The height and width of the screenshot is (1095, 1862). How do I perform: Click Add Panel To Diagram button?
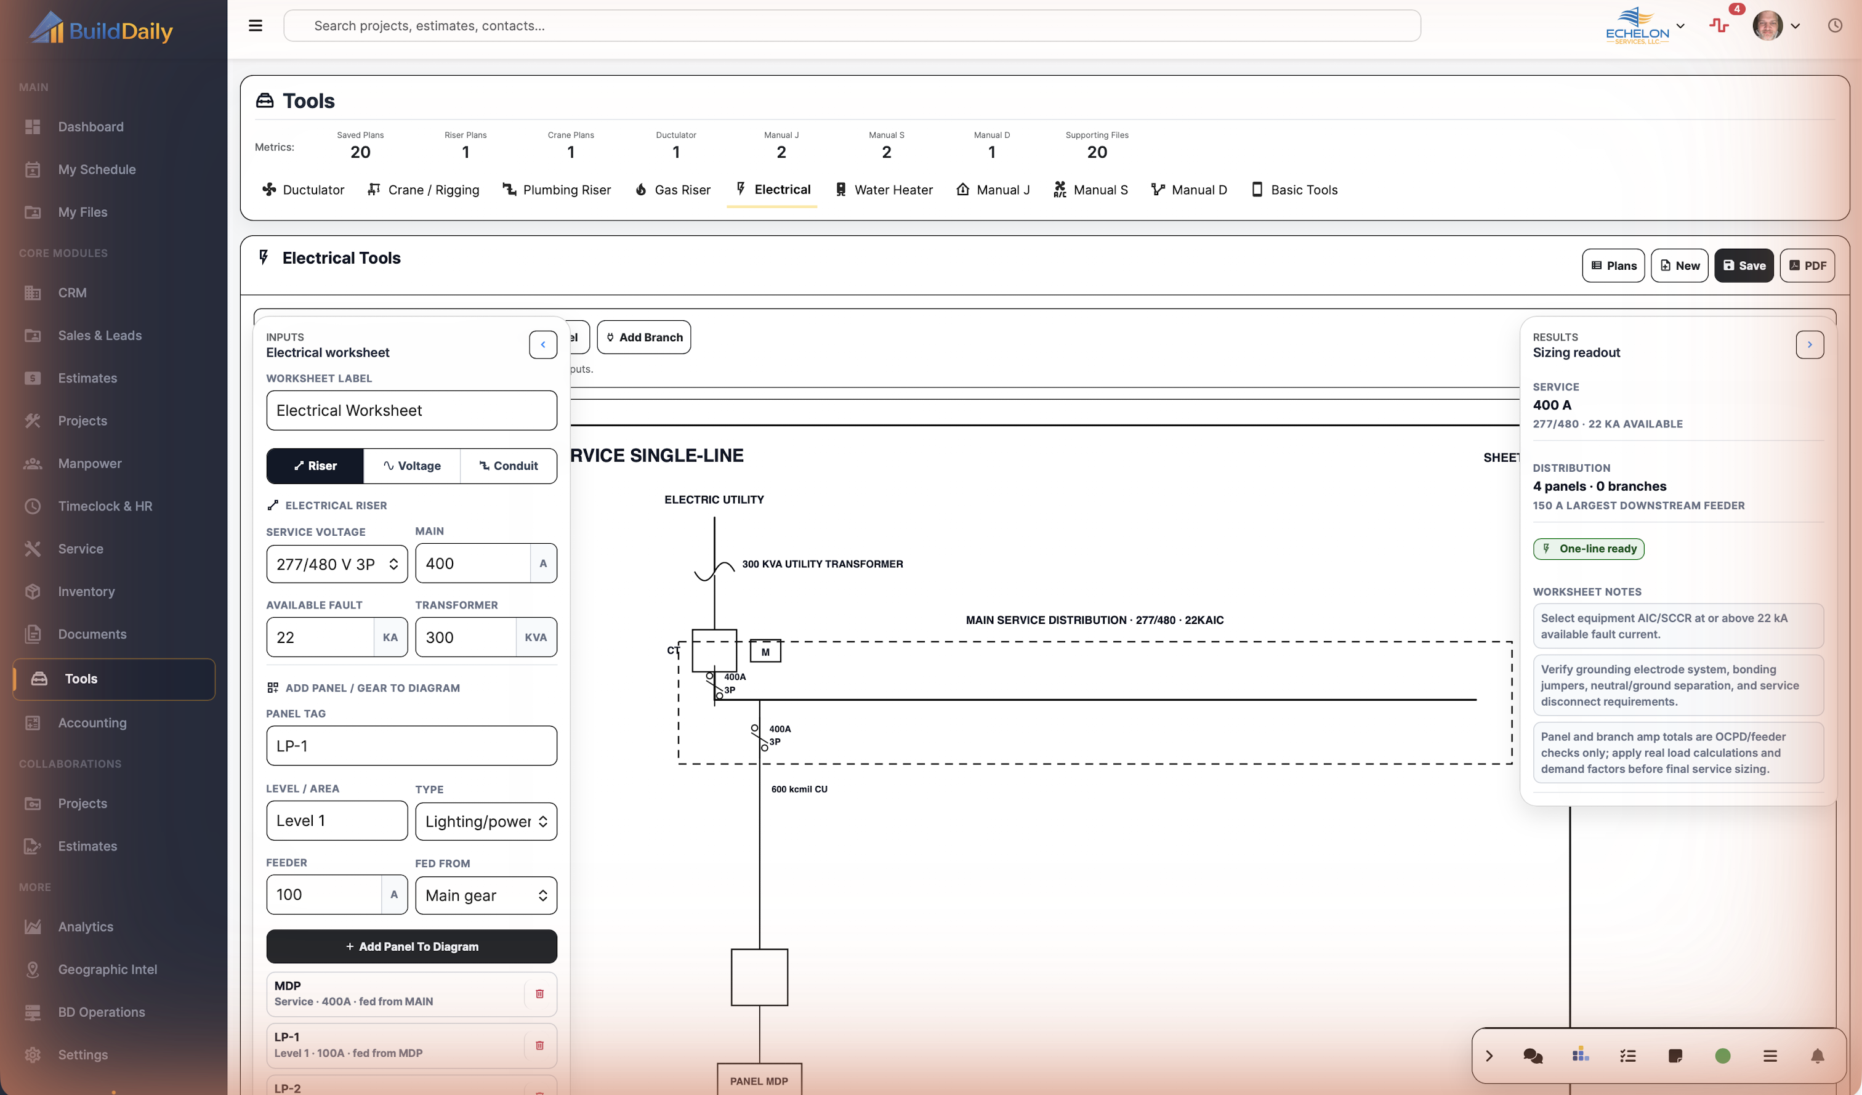coord(411,947)
